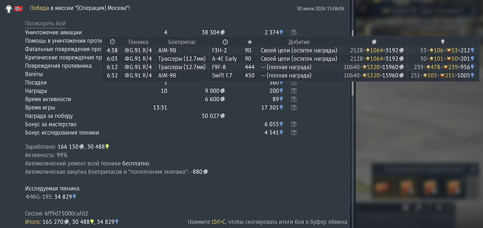Click research point icon next to 2 374
This screenshot has height=228, width=483.
click(x=281, y=32)
